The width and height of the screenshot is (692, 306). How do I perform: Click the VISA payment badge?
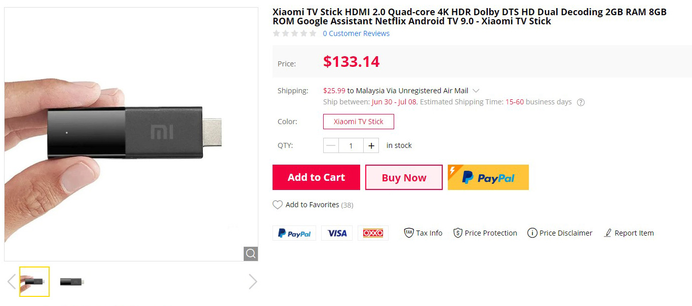[337, 233]
